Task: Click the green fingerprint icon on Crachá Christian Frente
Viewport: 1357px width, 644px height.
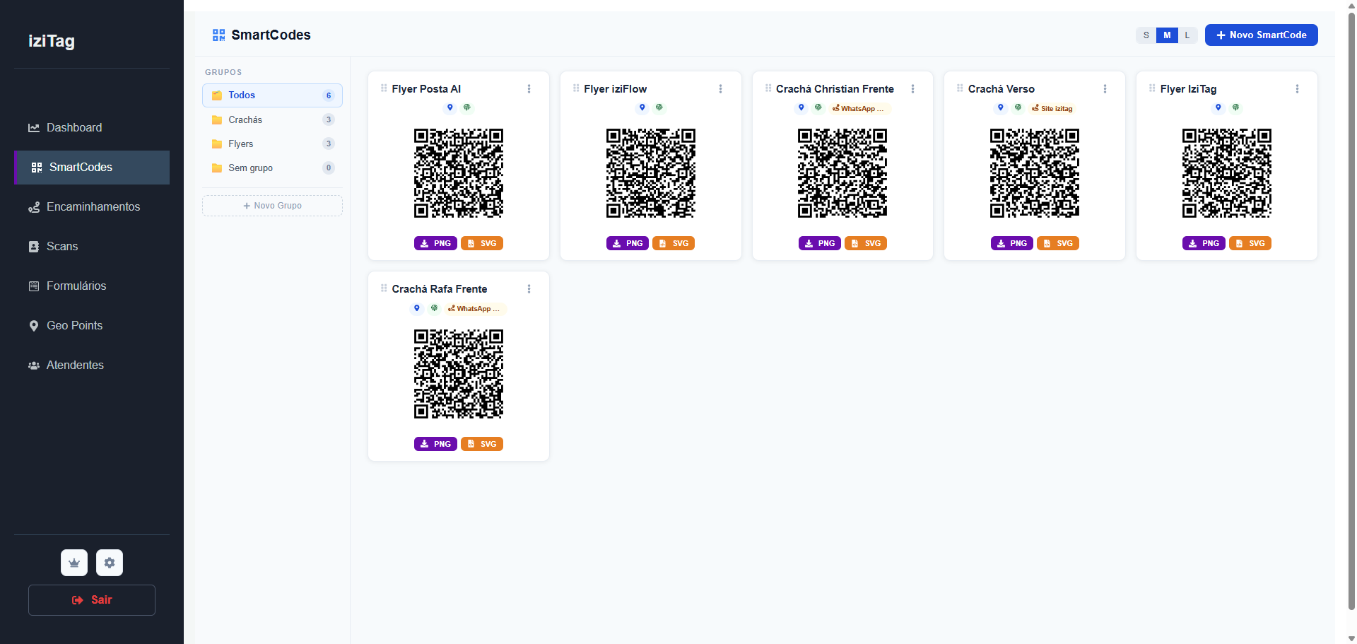Action: (x=818, y=108)
